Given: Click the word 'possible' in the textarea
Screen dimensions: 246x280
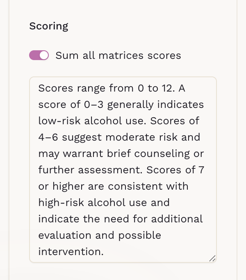Looking at the screenshot, I should (x=140, y=235).
